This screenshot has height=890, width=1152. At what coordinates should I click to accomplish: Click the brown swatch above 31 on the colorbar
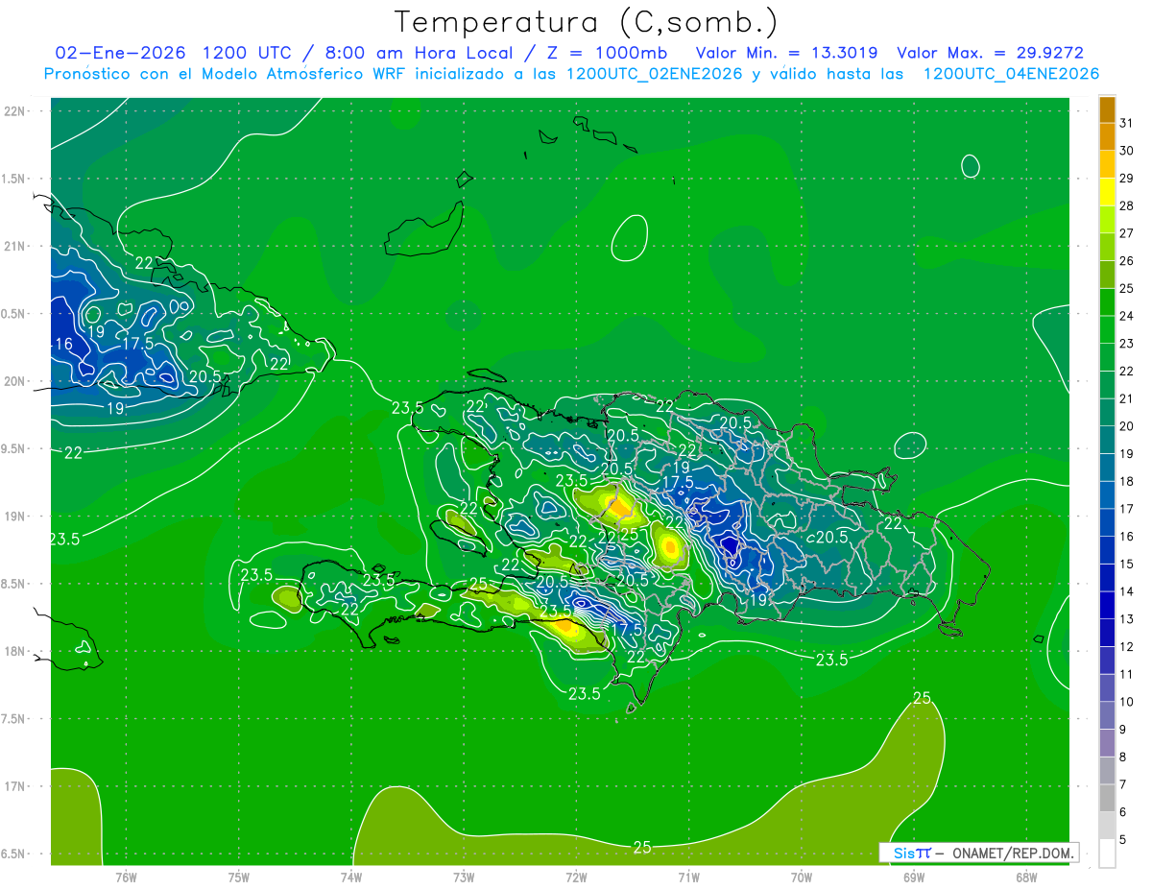(1107, 109)
